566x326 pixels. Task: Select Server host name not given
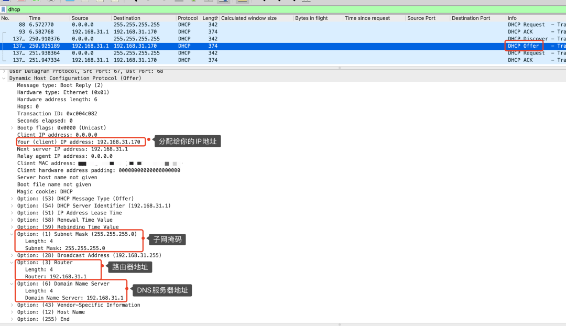coord(57,177)
